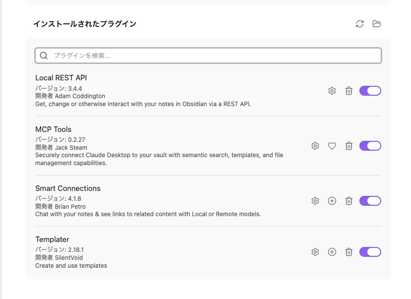
Task: Open Smart Connections options gear
Action: tap(315, 201)
